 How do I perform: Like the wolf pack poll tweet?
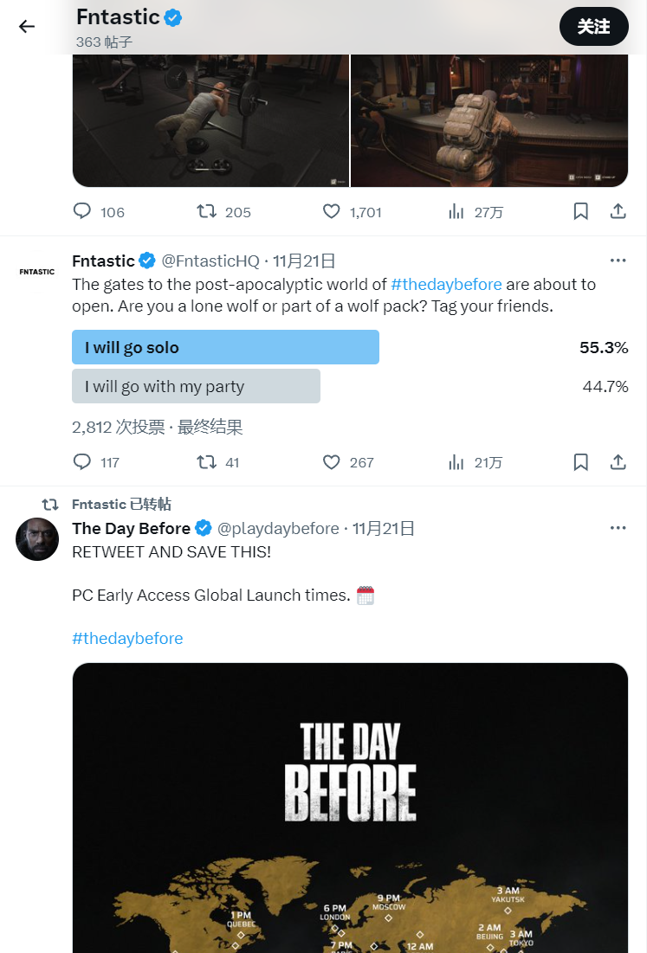click(x=331, y=462)
